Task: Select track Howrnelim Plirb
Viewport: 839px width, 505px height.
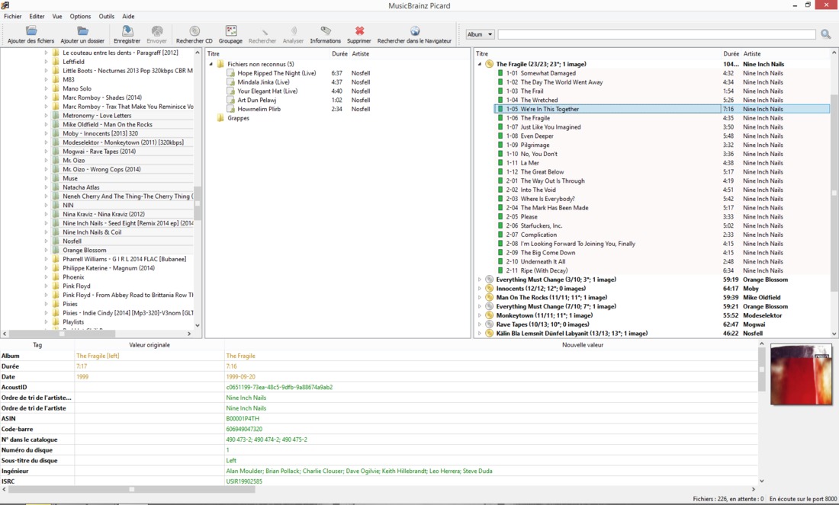Action: 259,109
